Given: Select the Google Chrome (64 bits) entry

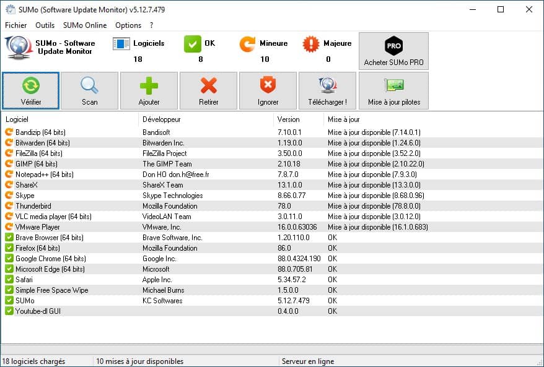Looking at the screenshot, I should pyautogui.click(x=51, y=259).
